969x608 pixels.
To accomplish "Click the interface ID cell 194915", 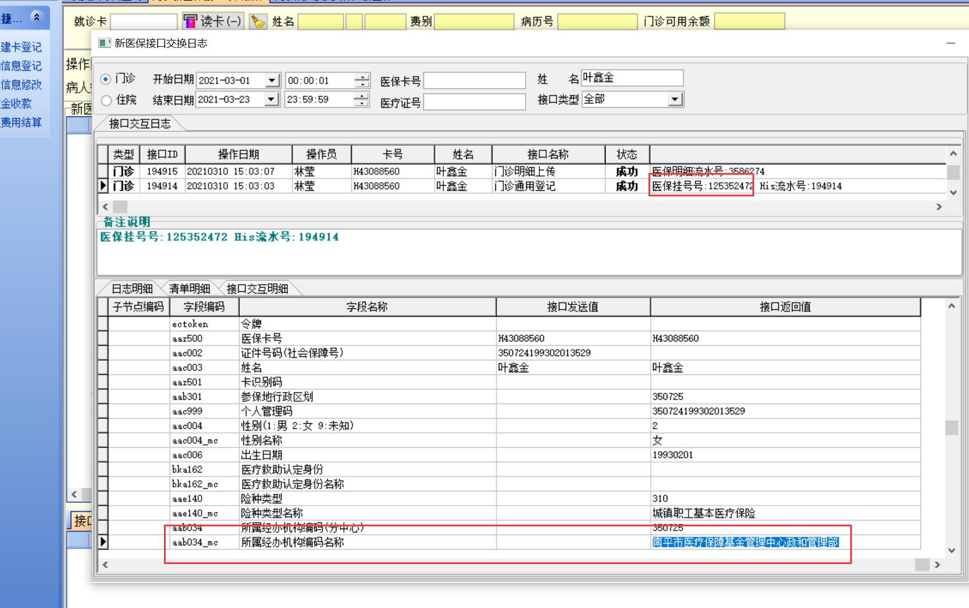I will 162,171.
